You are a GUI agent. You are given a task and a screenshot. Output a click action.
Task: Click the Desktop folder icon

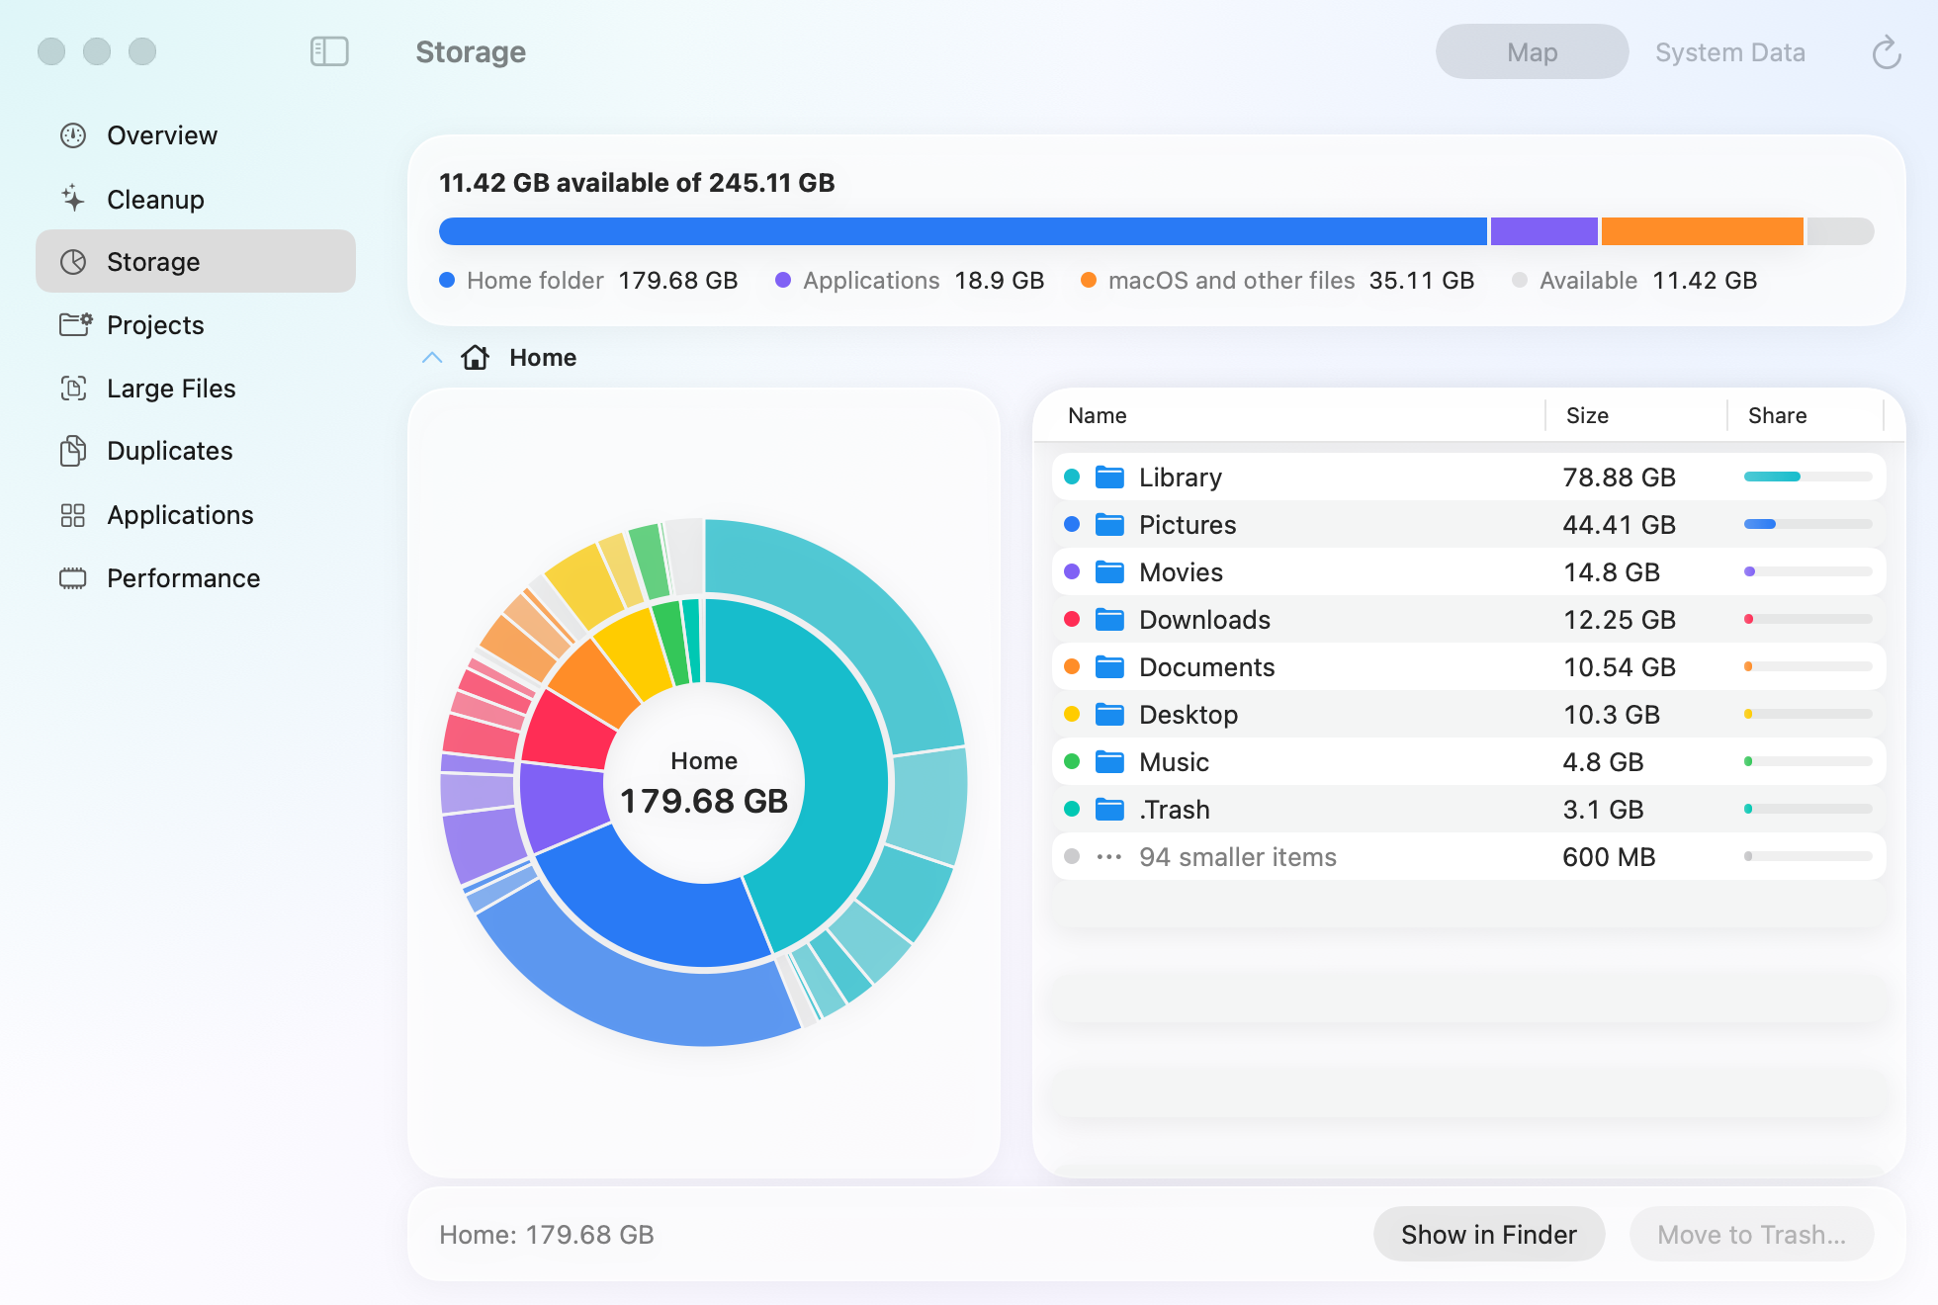pyautogui.click(x=1109, y=714)
